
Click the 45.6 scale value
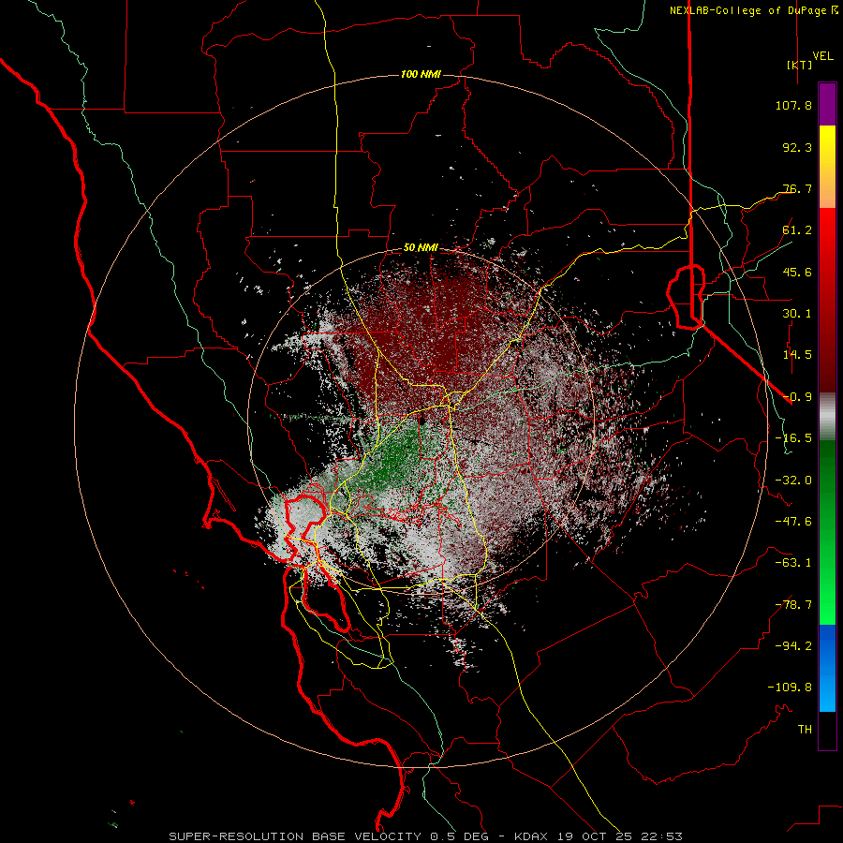tap(797, 272)
